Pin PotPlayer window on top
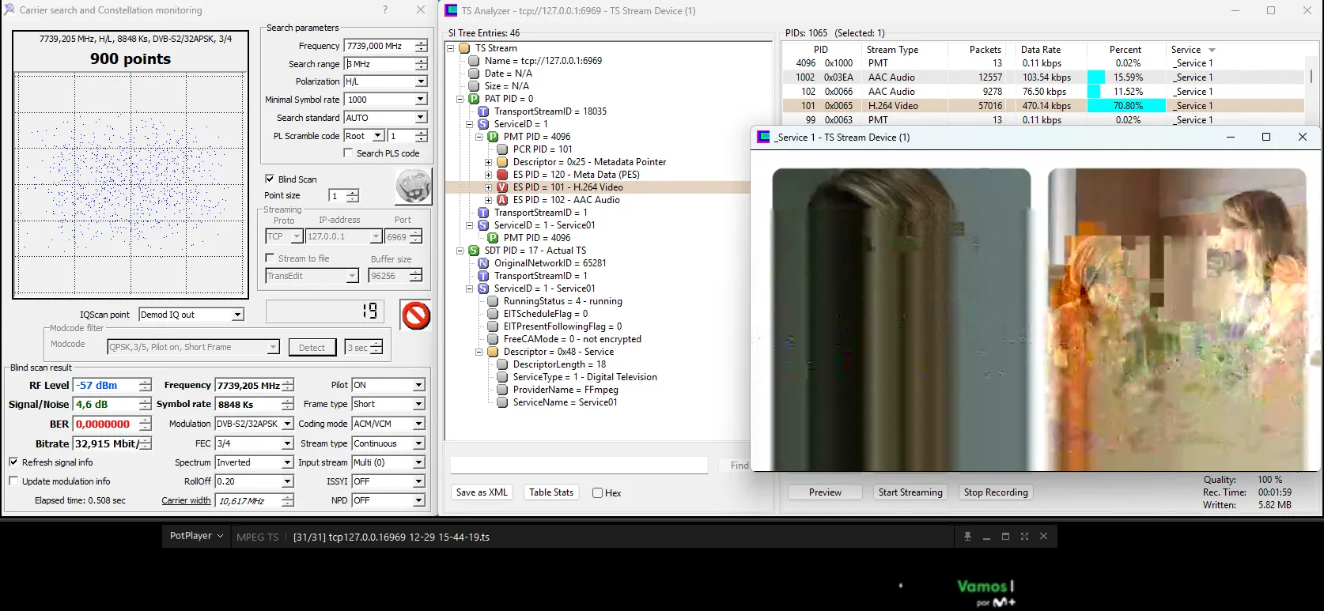This screenshot has width=1324, height=611. 967,537
